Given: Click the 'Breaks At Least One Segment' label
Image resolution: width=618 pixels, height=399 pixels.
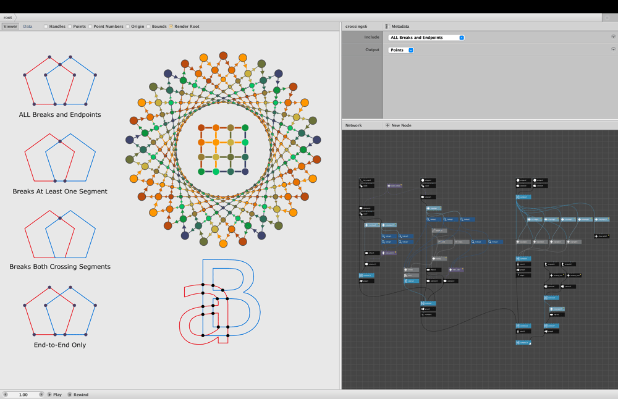Looking at the screenshot, I should tap(60, 191).
